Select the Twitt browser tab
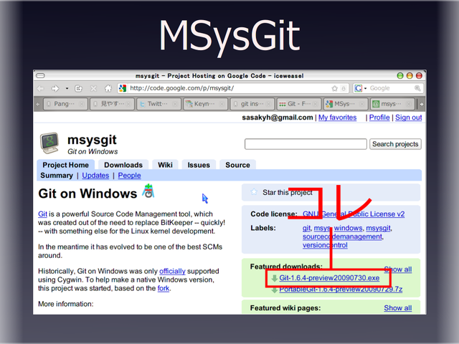 [157, 104]
